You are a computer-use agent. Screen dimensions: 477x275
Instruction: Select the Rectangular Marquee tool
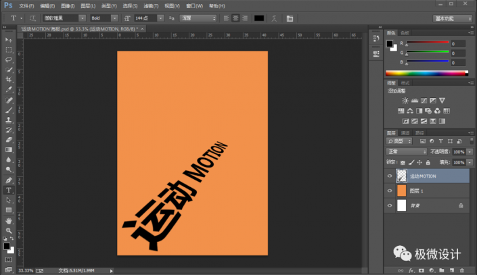click(9, 50)
